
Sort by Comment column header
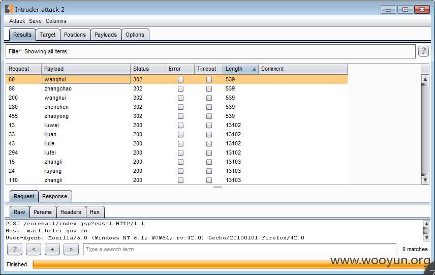pyautogui.click(x=303, y=69)
